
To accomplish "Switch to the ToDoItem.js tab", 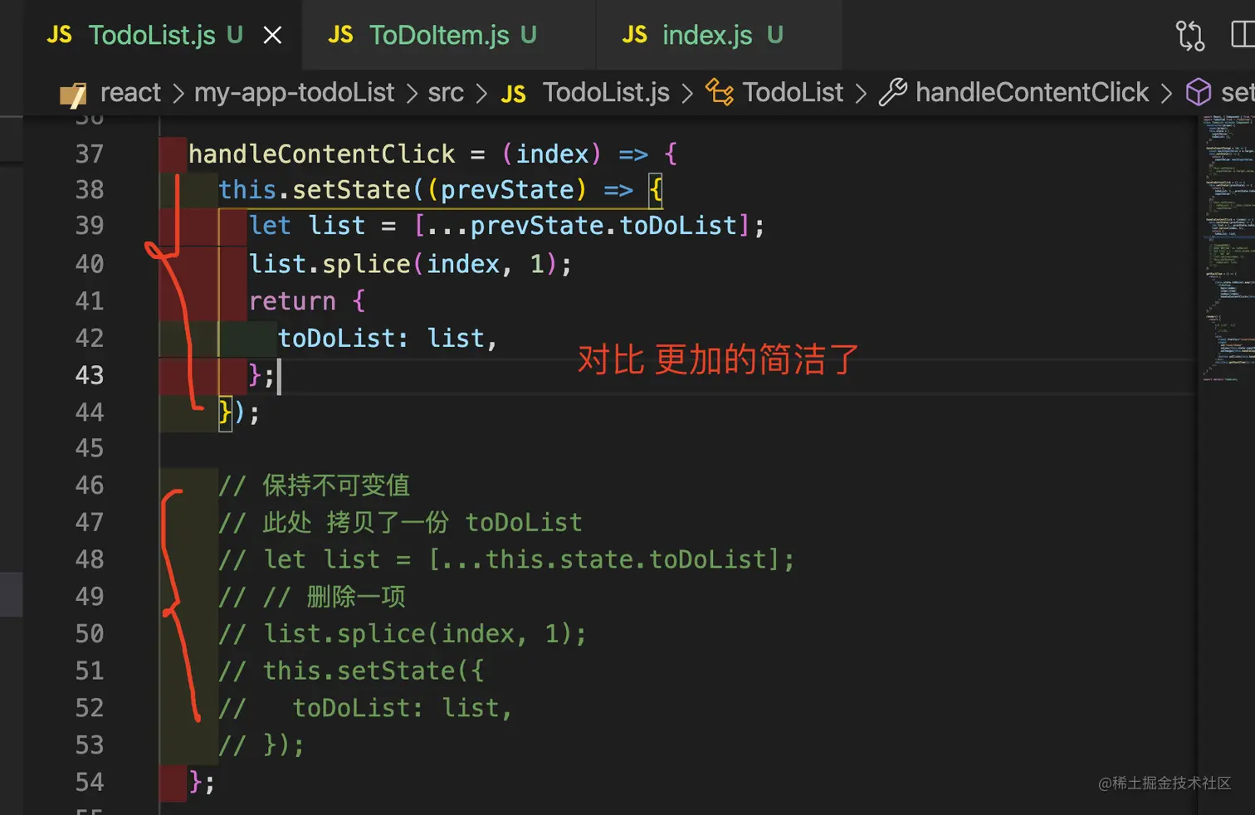I will (x=439, y=36).
